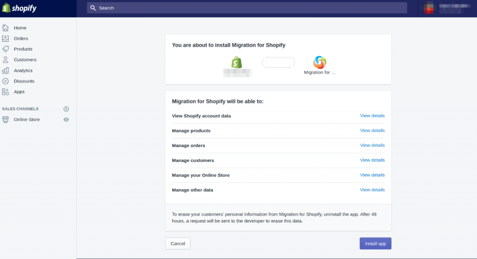Click 'You are about to install' heading

point(228,45)
